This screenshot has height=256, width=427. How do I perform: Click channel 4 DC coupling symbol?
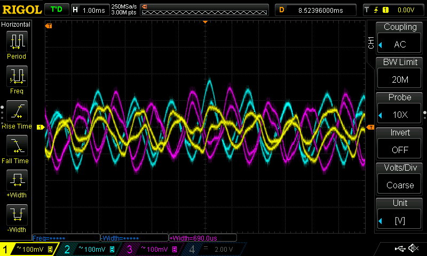tap(206, 248)
